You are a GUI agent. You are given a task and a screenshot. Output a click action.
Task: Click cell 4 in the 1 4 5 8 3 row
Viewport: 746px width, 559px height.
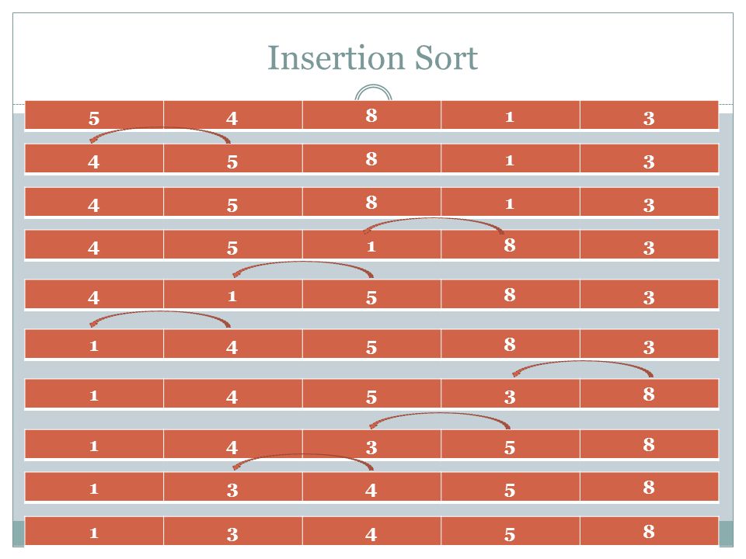pos(232,344)
